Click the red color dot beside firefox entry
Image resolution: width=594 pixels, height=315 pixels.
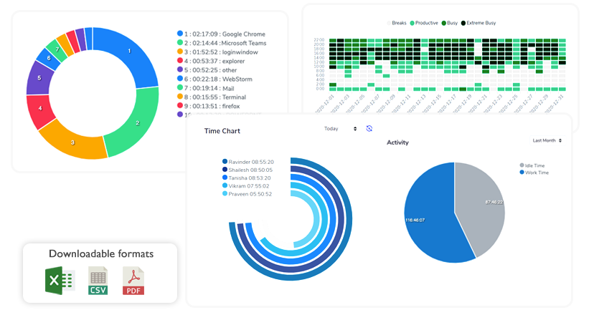coord(180,106)
